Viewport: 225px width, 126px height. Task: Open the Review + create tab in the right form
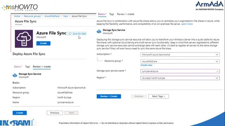[x=126, y=14]
